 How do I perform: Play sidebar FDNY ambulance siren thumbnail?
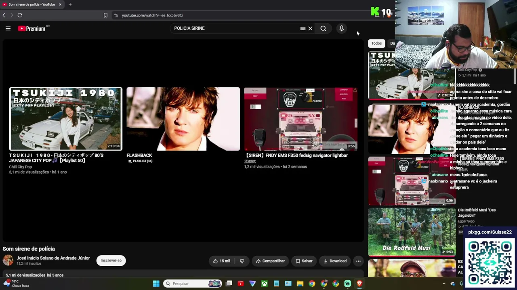click(412, 180)
